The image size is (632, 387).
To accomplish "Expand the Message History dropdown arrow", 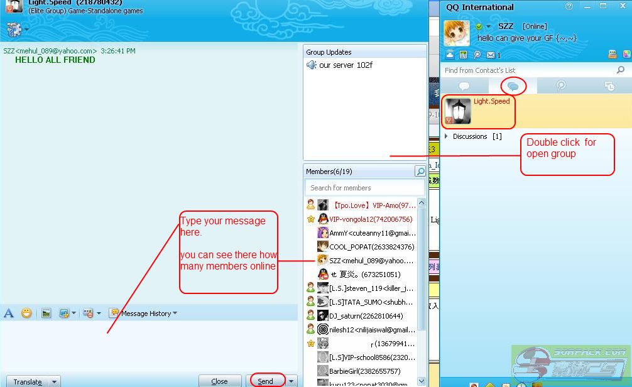I will pos(175,313).
